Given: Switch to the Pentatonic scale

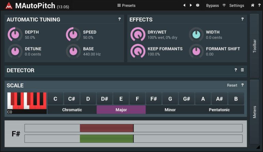Looking at the screenshot, I should tap(219, 110).
